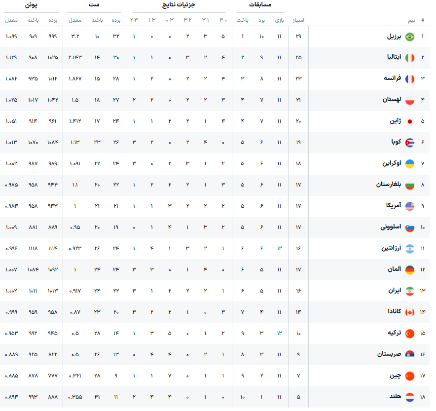Open the آلمان team link
The image size is (436, 411).
pos(394,270)
